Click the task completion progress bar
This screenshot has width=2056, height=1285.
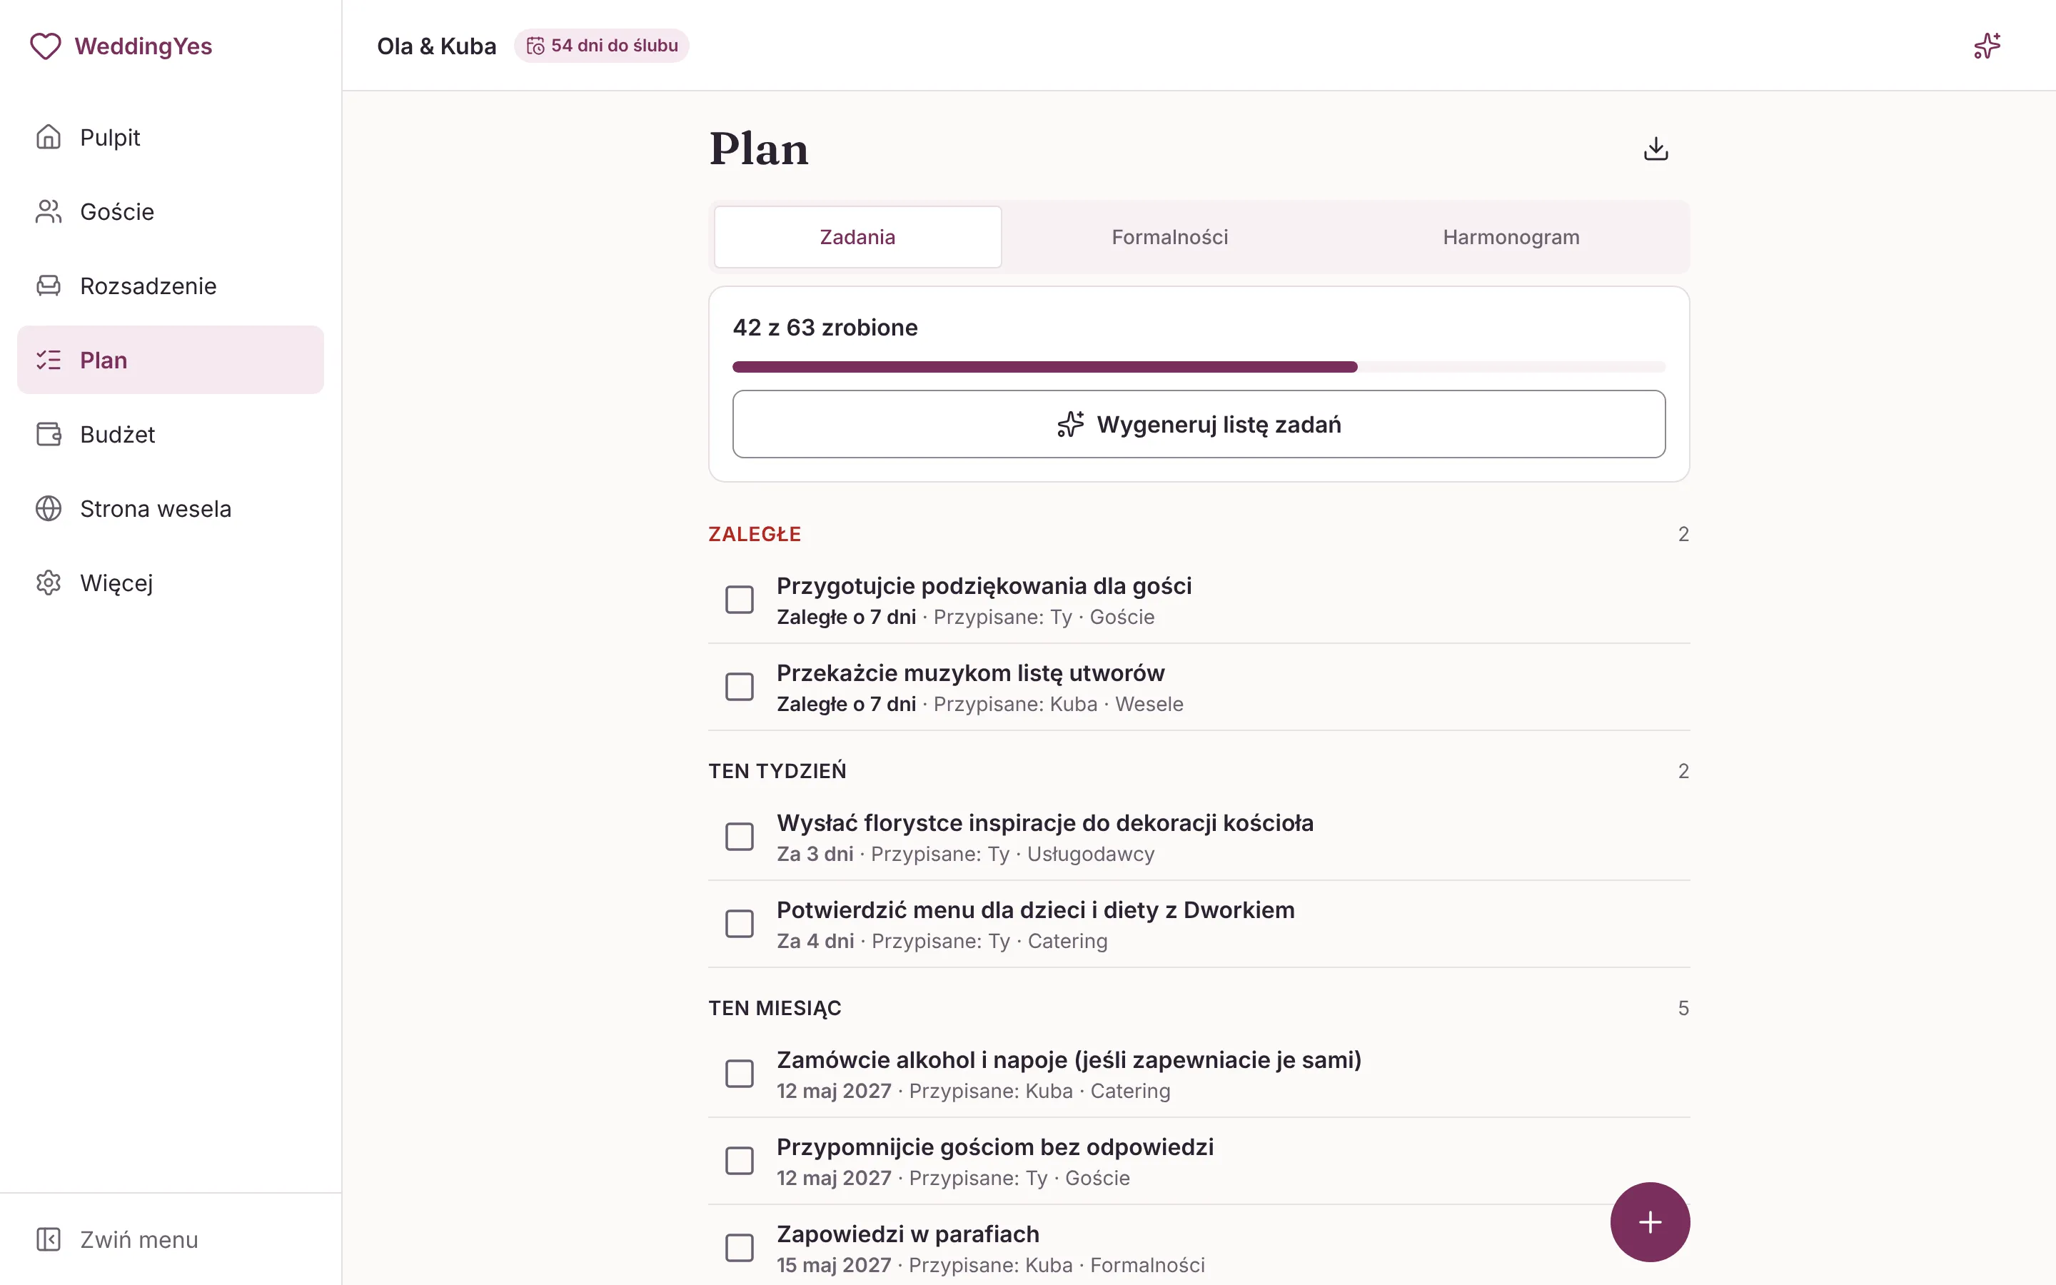(x=1199, y=367)
